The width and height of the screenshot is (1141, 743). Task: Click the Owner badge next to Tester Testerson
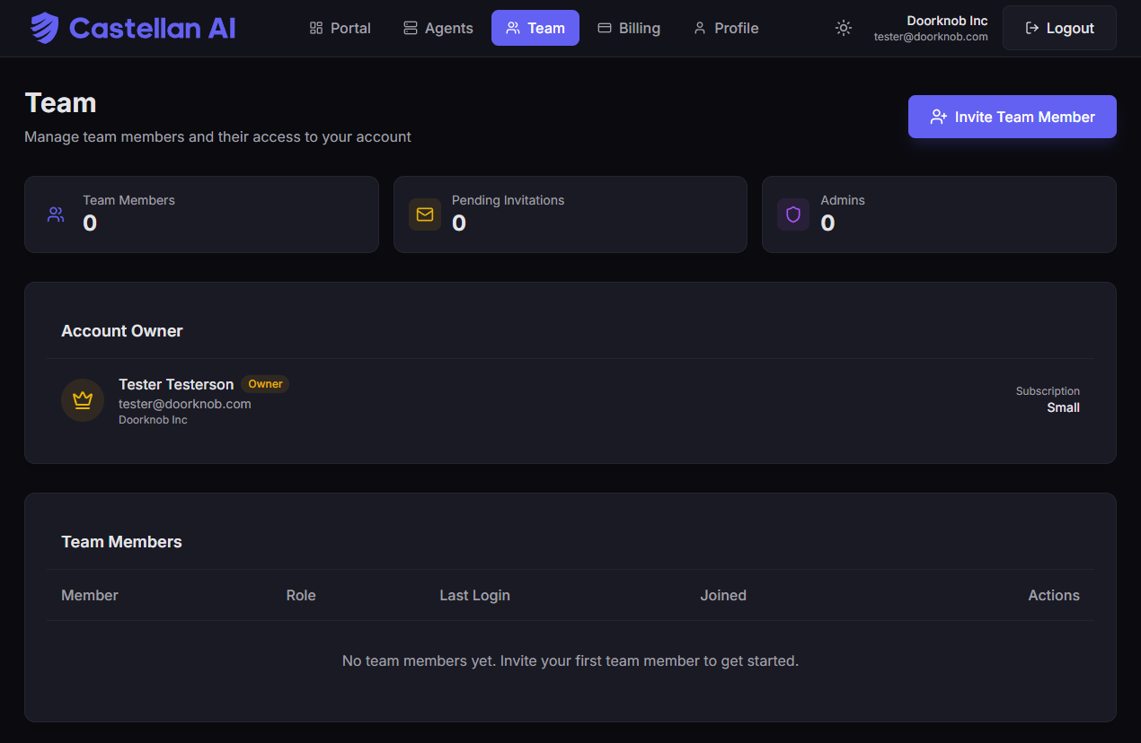pyautogui.click(x=264, y=383)
